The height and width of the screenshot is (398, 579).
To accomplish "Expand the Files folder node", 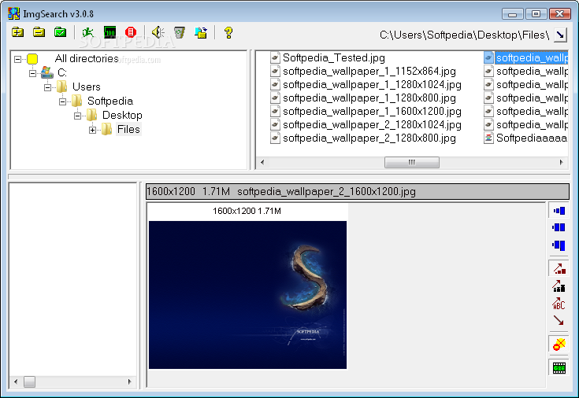I will (93, 130).
